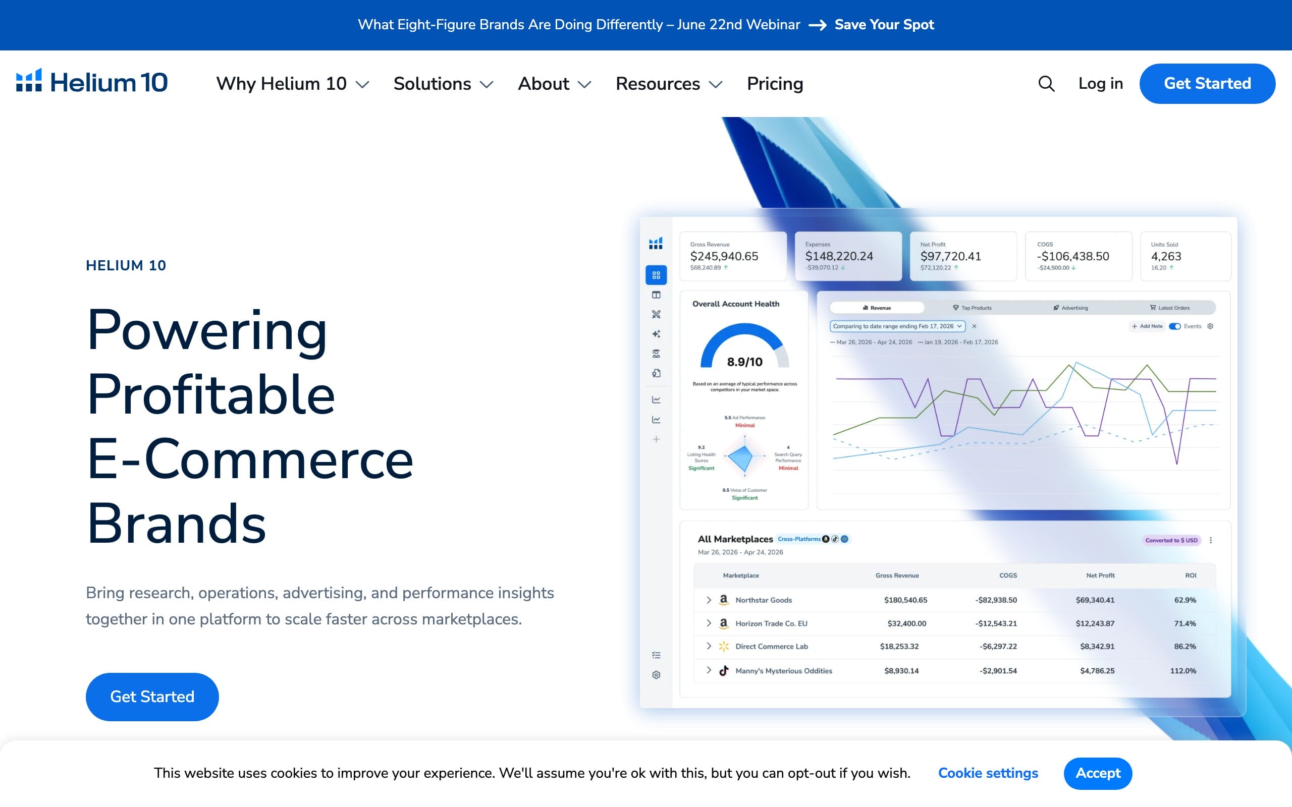The width and height of the screenshot is (1292, 807).
Task: Click the Helium 10 logo in dashboard sidebar
Action: click(x=656, y=244)
